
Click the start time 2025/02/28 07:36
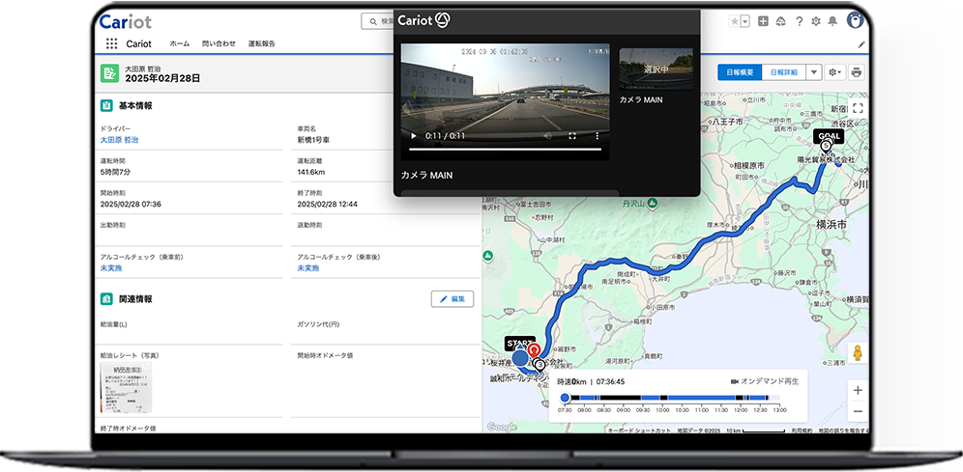tap(131, 204)
